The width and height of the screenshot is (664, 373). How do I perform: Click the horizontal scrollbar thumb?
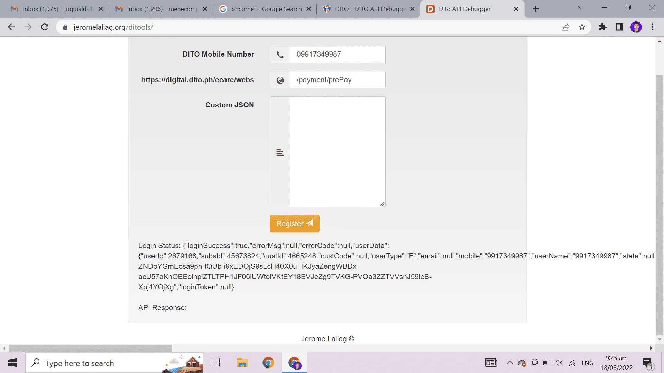tap(90, 348)
